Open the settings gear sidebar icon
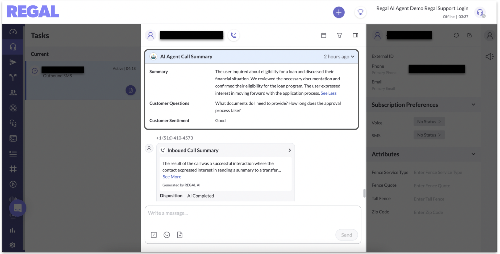Viewport: 500px width, 254px height. tap(12, 245)
